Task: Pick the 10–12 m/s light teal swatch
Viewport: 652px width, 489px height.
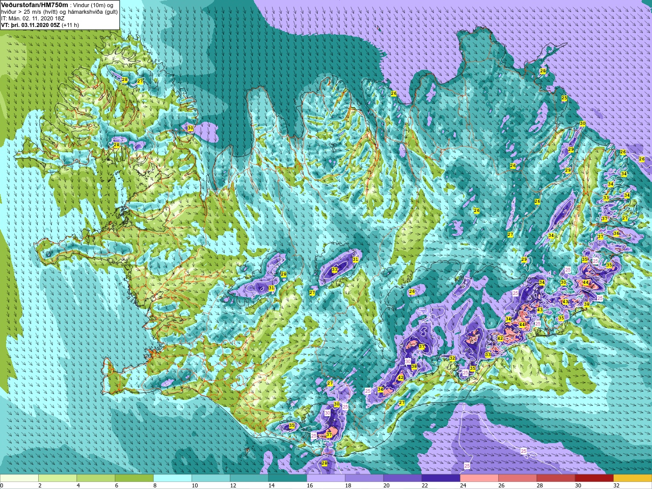Action: [x=211, y=478]
